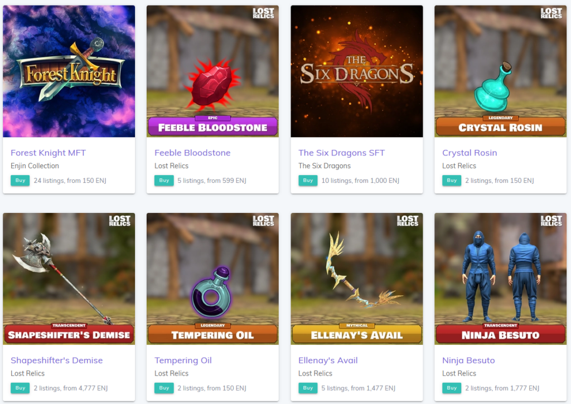Open the Ninja Besuto outfit image
Image resolution: width=571 pixels, height=404 pixels.
(x=501, y=279)
